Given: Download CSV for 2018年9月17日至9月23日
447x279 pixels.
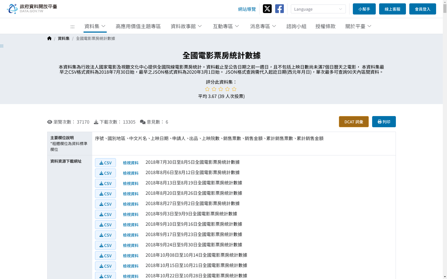Looking at the screenshot, I should 105,235.
